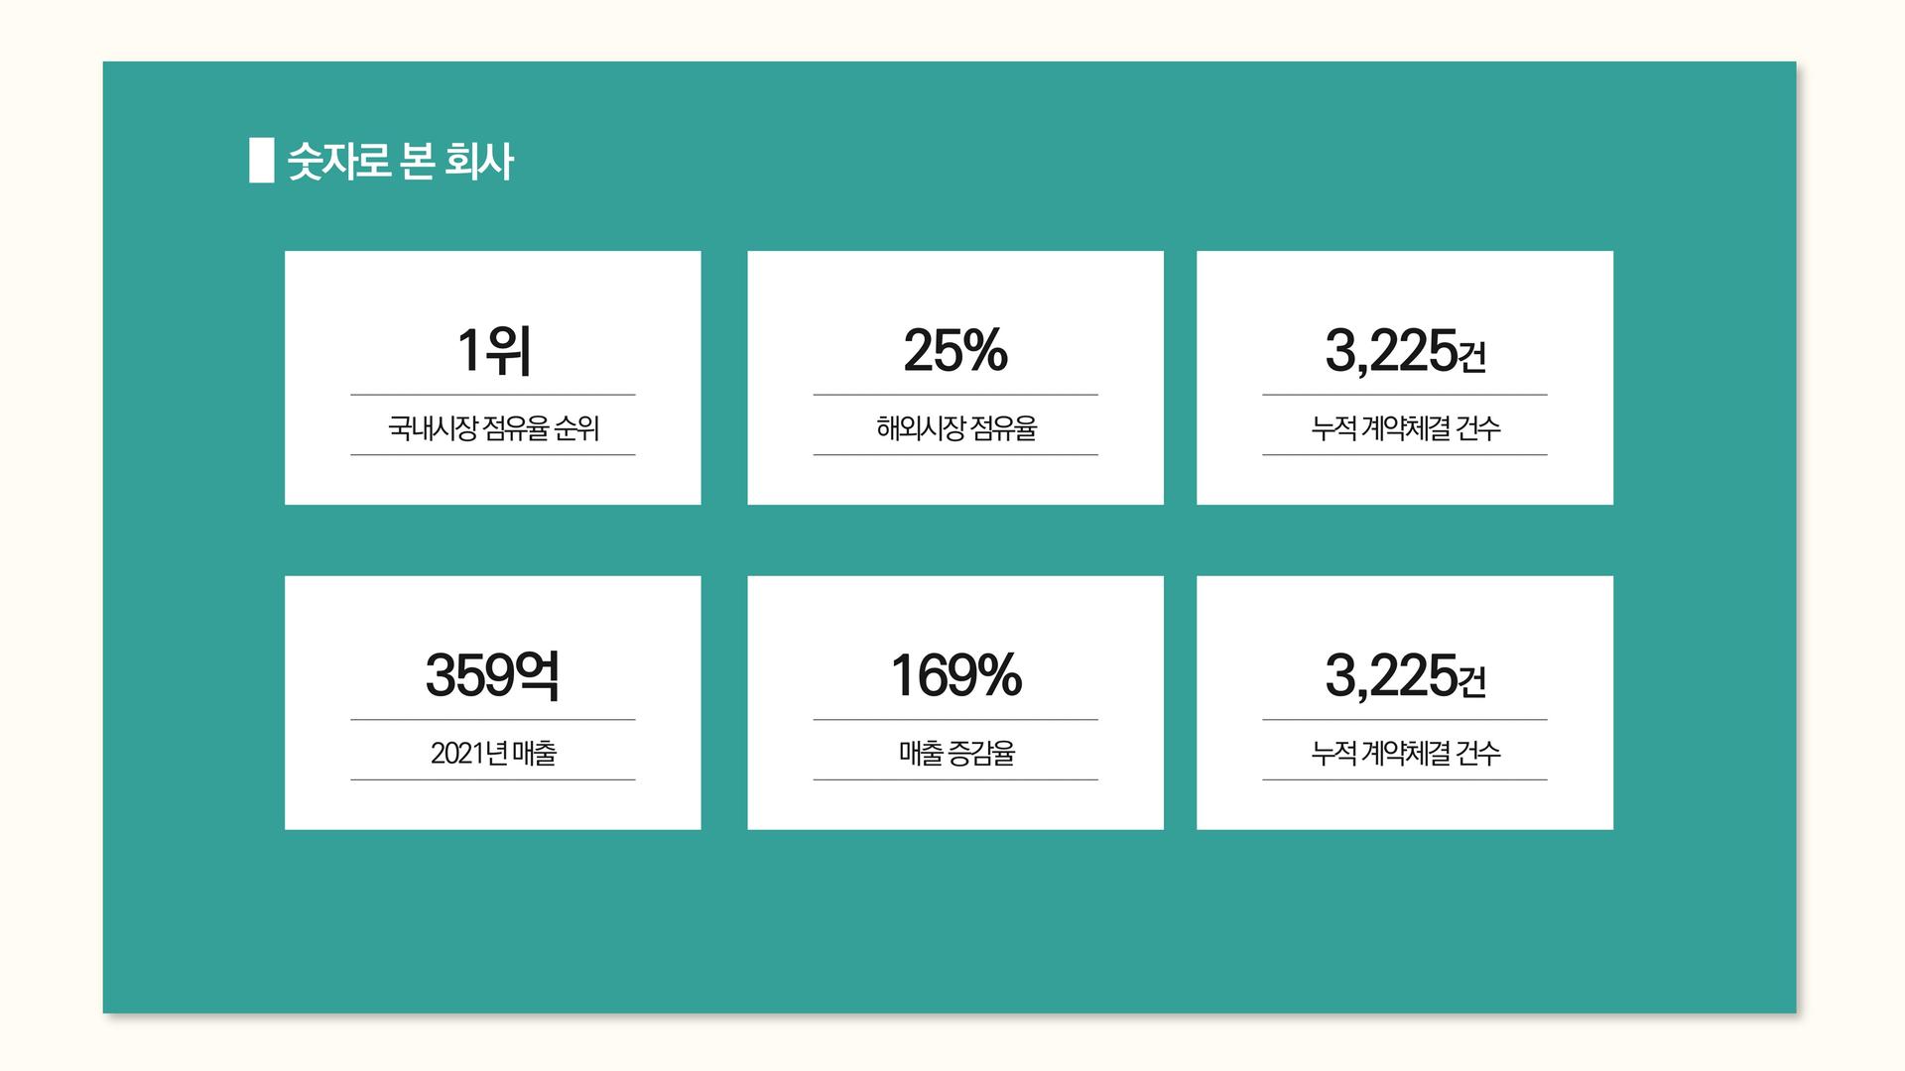Viewport: 1905px width, 1071px height.
Task: Select the 매출 증감율 label
Action: point(955,754)
